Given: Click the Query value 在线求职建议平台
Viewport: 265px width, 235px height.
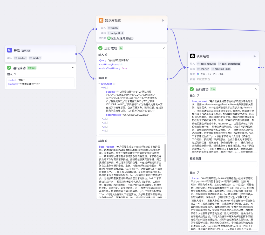Looking at the screenshot, I should [x=118, y=60].
